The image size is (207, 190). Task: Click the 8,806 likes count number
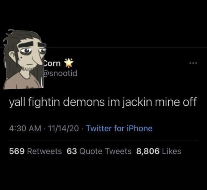[x=148, y=151]
